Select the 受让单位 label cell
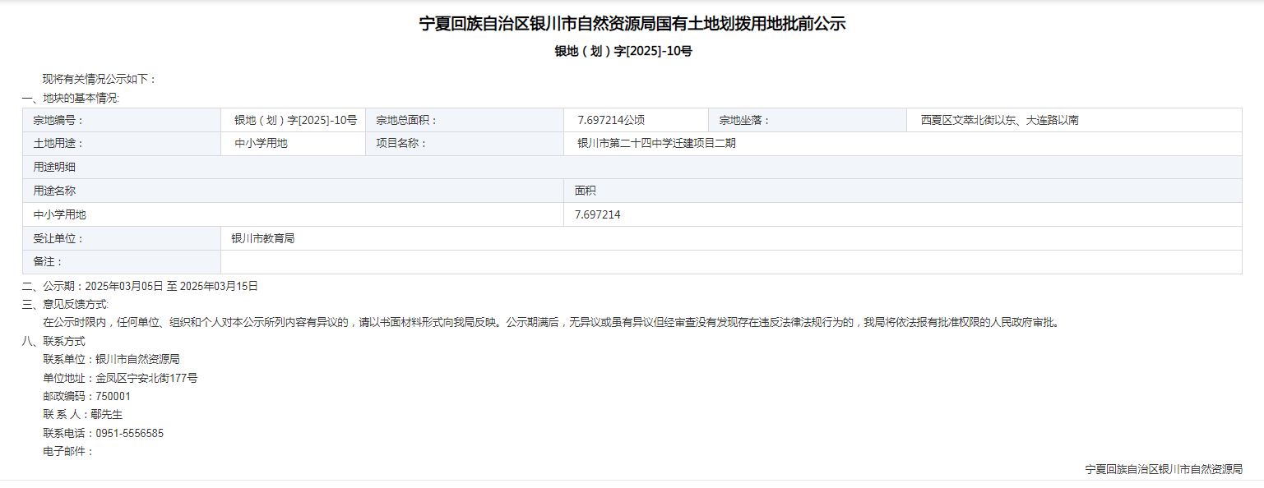Viewport: 1264px width, 488px height. click(x=122, y=238)
